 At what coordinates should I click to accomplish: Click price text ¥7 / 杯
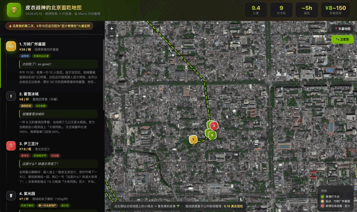[24, 199]
